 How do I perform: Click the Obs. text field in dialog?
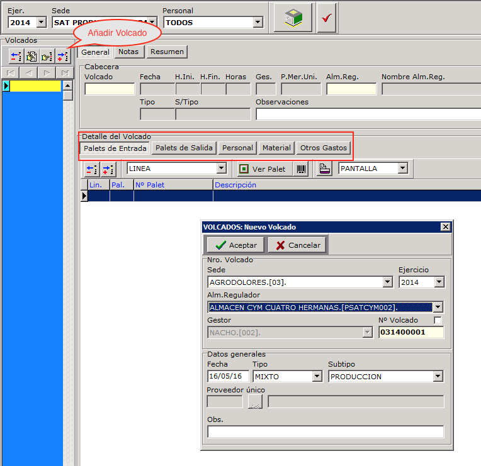click(x=325, y=431)
